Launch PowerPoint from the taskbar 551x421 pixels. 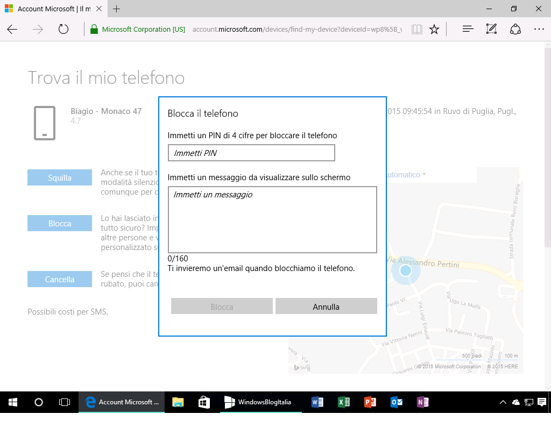(370, 402)
